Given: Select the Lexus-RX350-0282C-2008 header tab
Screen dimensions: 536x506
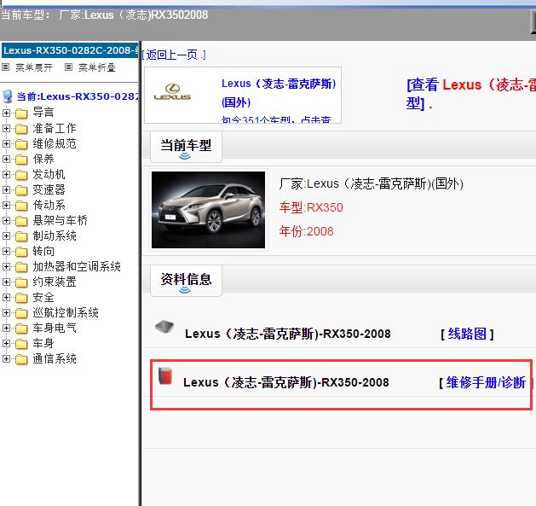Looking at the screenshot, I should pyautogui.click(x=70, y=50).
